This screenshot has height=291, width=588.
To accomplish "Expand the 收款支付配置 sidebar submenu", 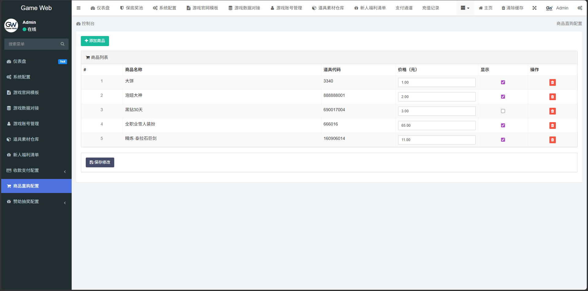I will click(x=36, y=170).
